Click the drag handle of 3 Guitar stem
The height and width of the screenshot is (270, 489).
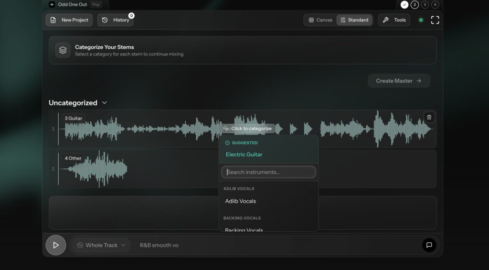point(53,129)
